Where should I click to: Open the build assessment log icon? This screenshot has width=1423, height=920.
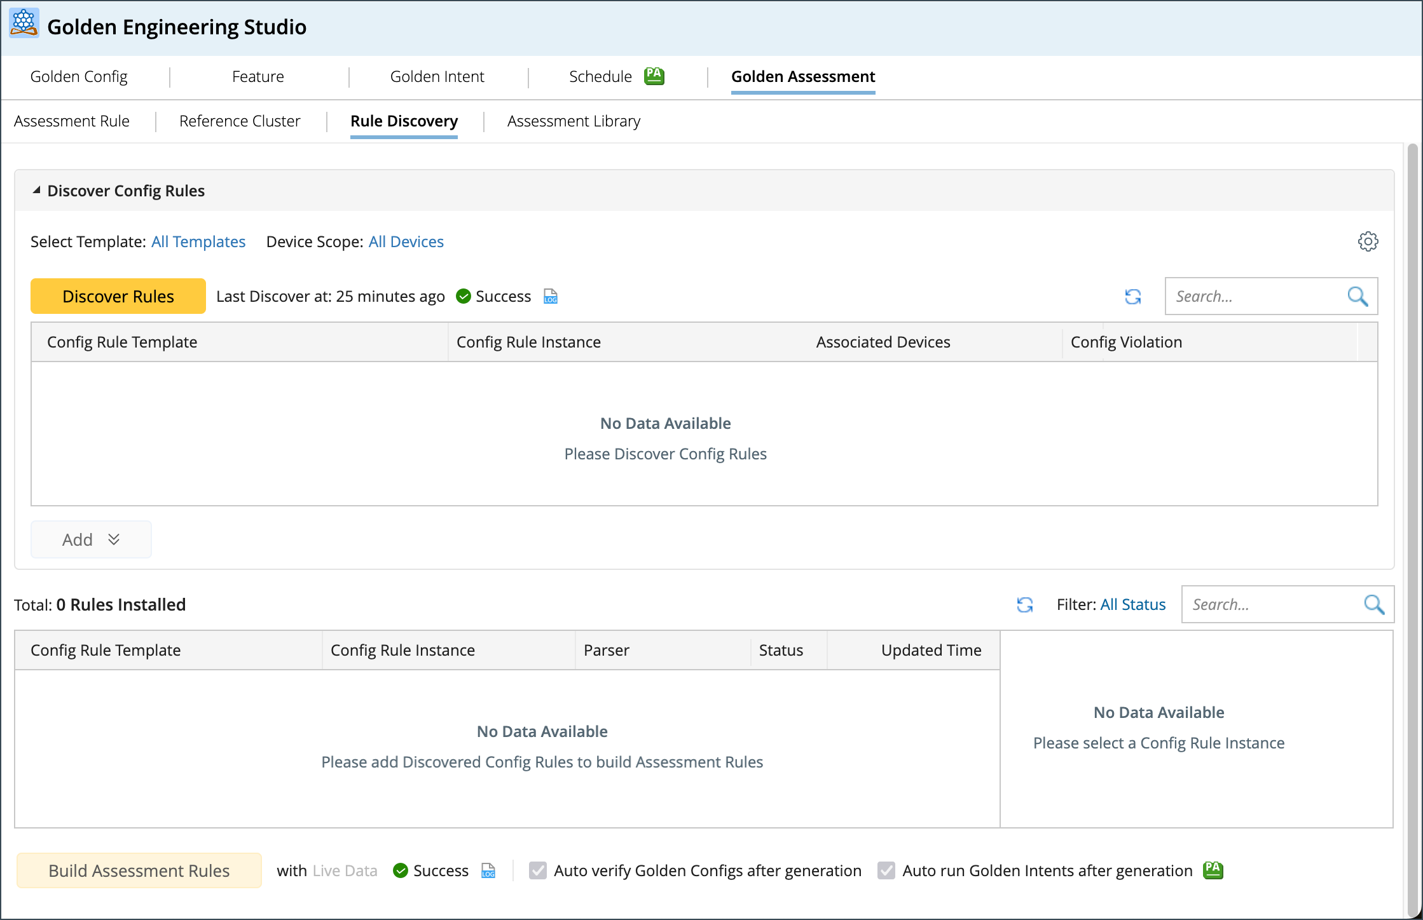click(488, 870)
